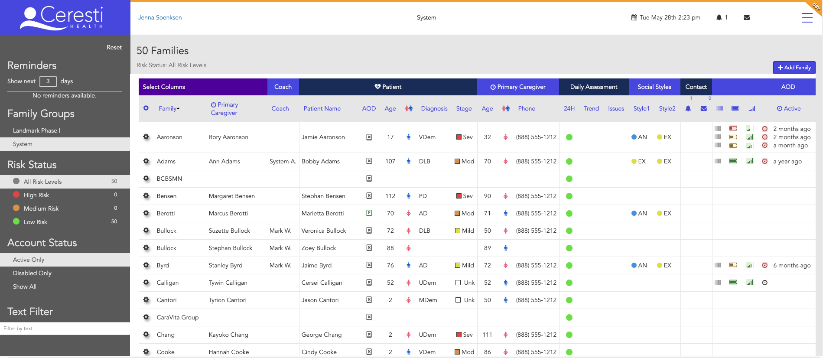Image resolution: width=823 pixels, height=358 pixels.
Task: Click red Sev stage swatch for Jamie Aaronson
Action: click(459, 137)
